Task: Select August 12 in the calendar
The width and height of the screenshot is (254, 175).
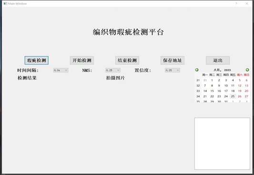Action: coord(240,85)
